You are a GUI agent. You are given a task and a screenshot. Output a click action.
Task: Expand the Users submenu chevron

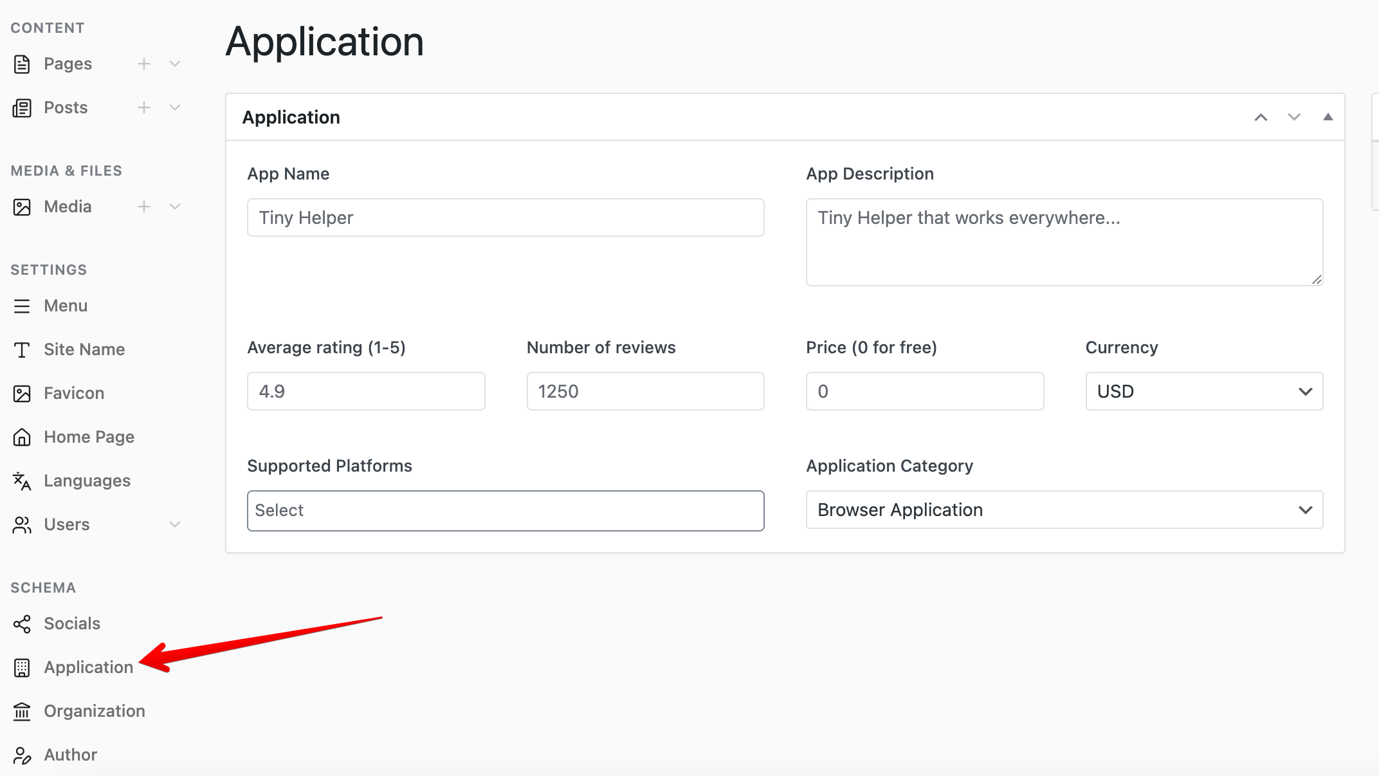[x=175, y=524]
